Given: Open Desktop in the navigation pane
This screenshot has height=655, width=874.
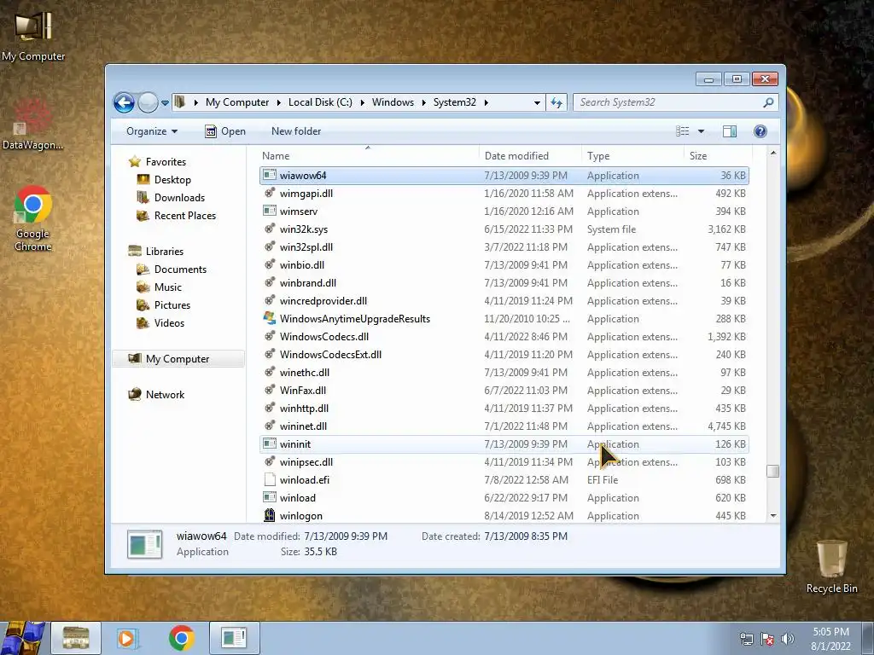Looking at the screenshot, I should pos(164,180).
